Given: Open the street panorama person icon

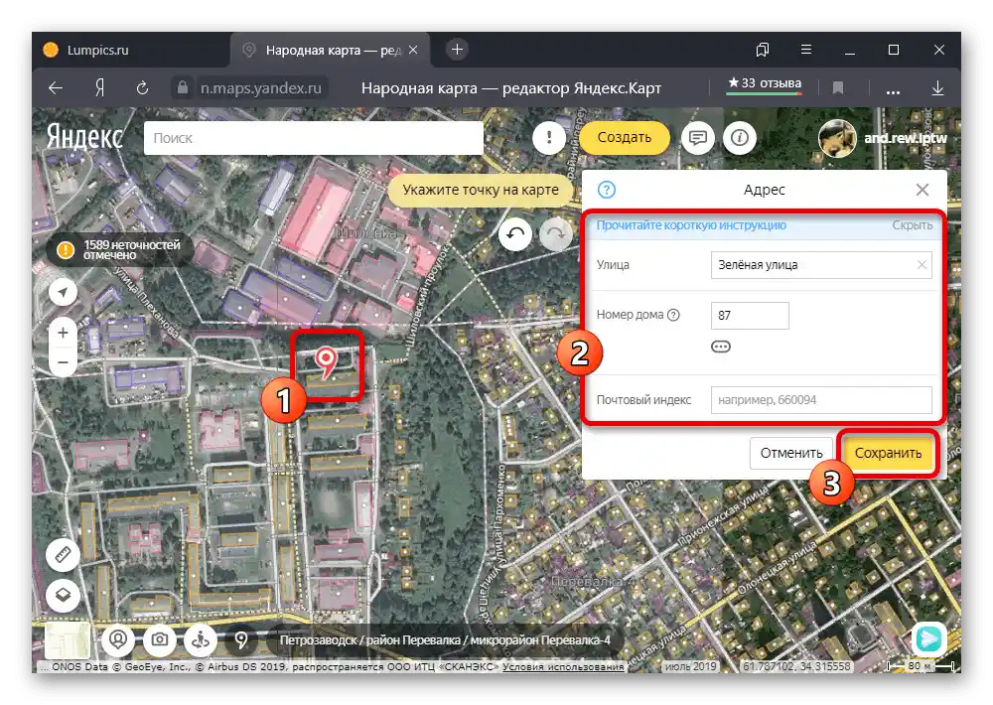Looking at the screenshot, I should coord(201,639).
